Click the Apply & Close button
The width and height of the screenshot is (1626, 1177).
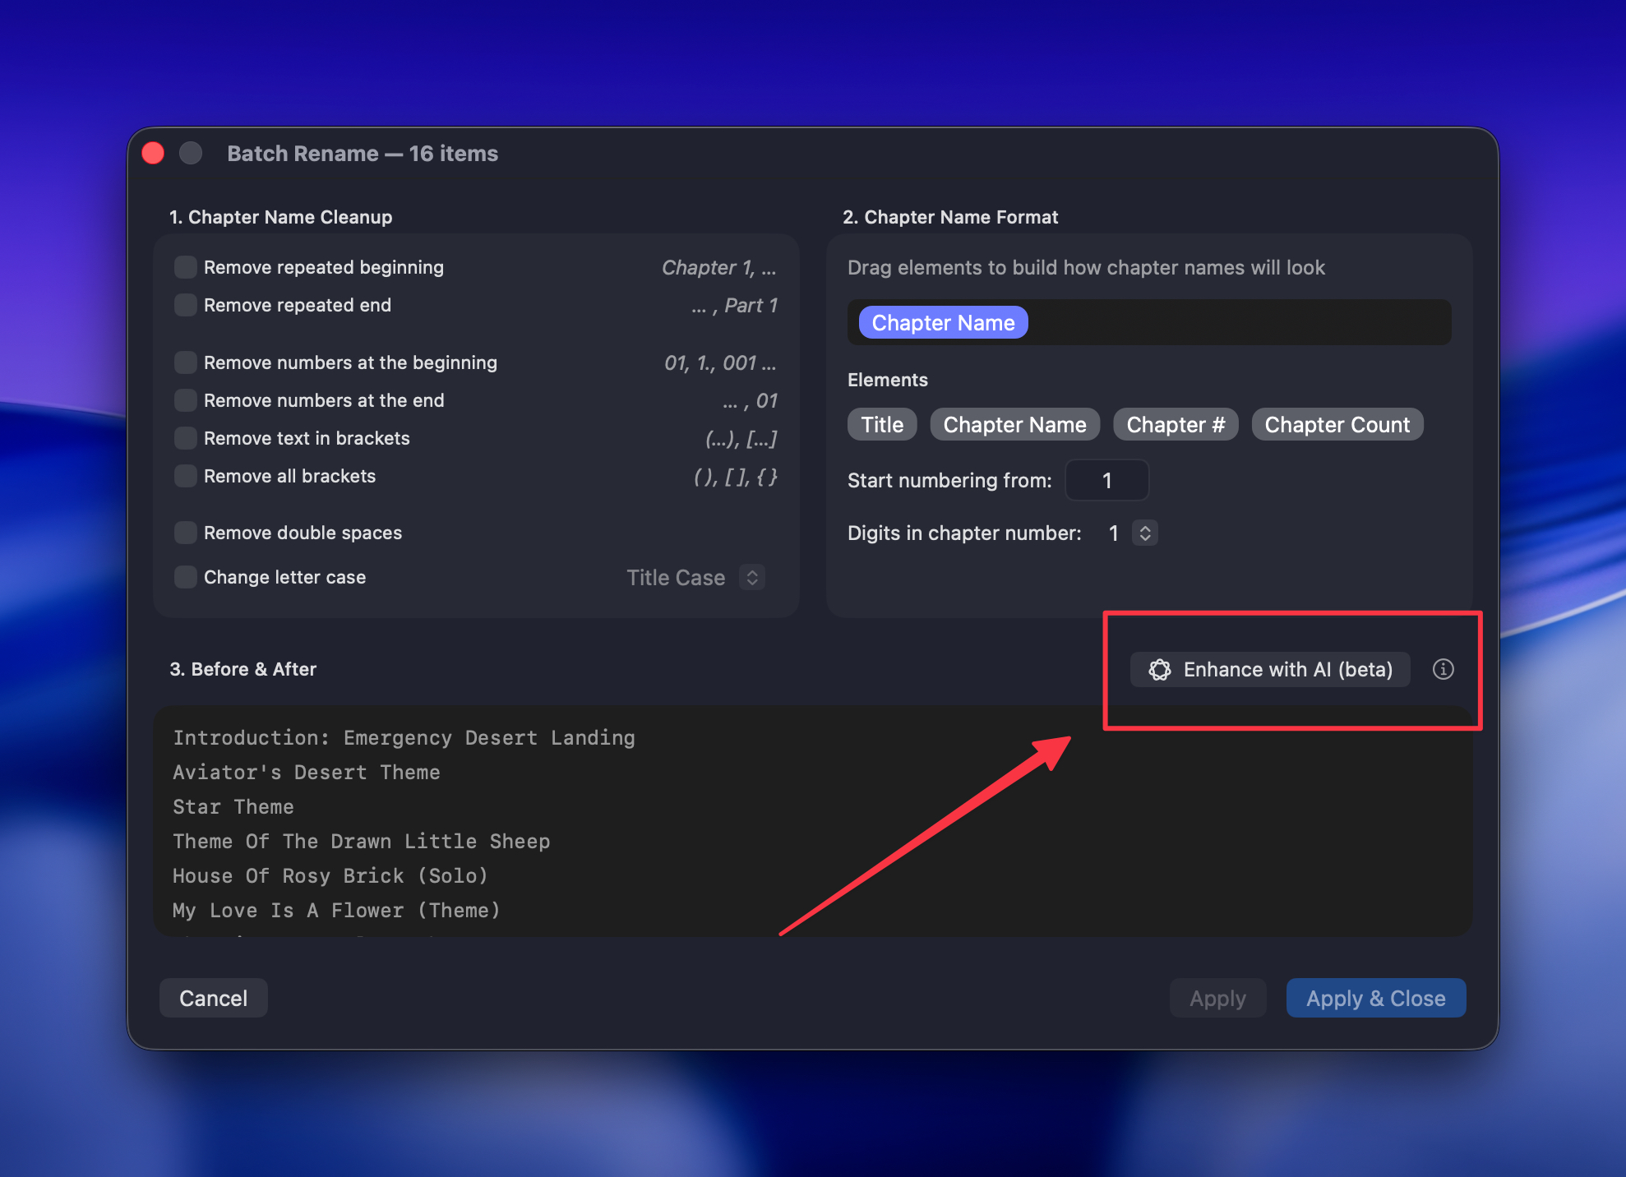pyautogui.click(x=1376, y=998)
